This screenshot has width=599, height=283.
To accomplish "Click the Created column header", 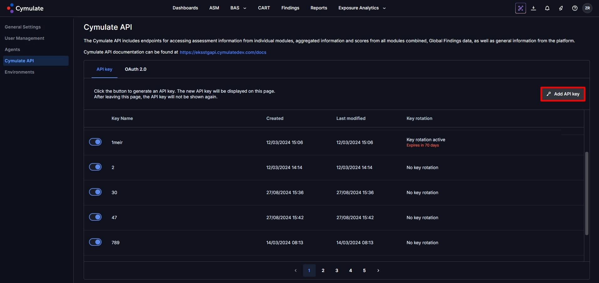I will [x=275, y=118].
